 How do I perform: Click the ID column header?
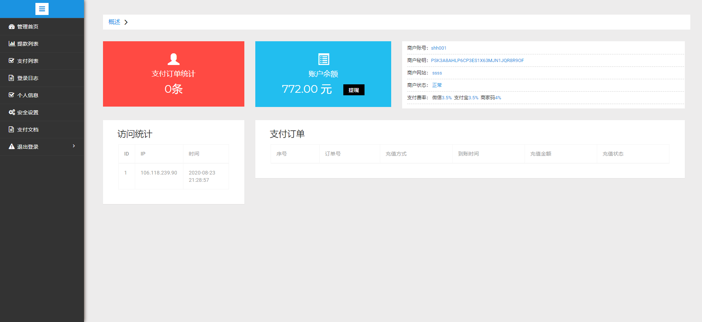click(x=126, y=154)
